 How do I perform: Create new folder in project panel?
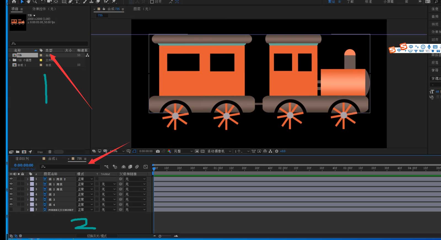click(18, 152)
